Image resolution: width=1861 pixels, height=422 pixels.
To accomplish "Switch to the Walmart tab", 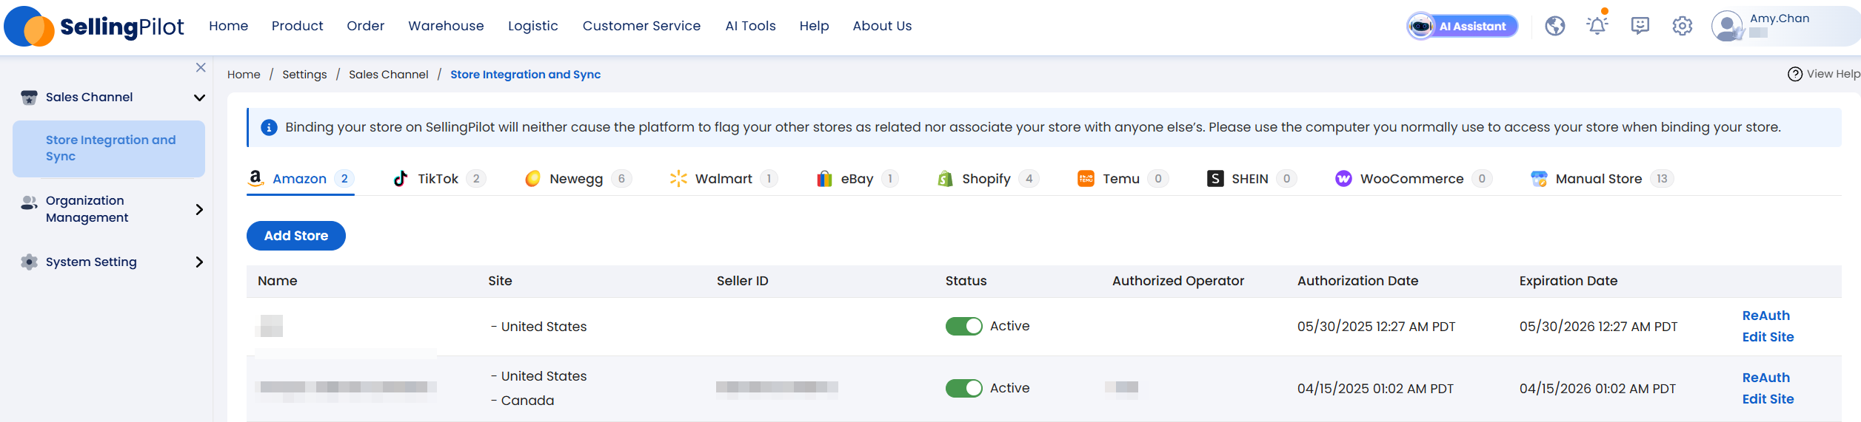I will tap(724, 179).
